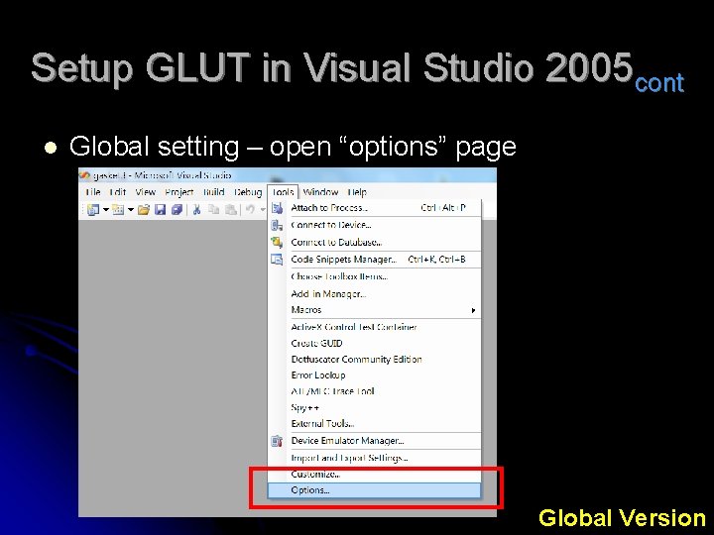714x535 pixels.
Task: Click the Cut scissors icon
Action: tap(196, 210)
